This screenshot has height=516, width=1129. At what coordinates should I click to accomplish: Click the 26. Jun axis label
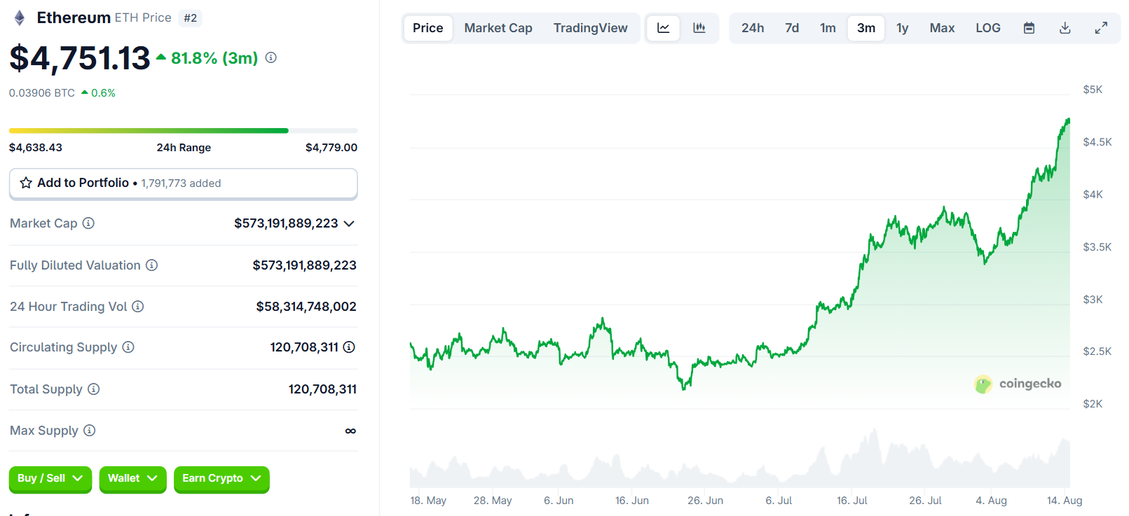point(705,501)
